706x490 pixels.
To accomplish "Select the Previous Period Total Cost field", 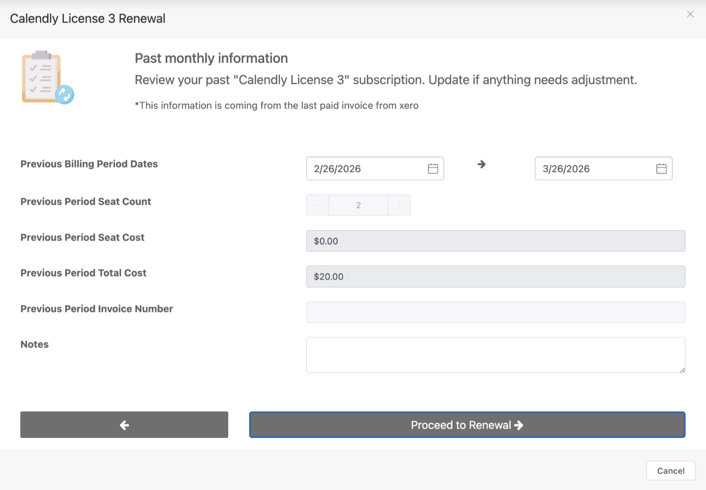I will pos(495,277).
